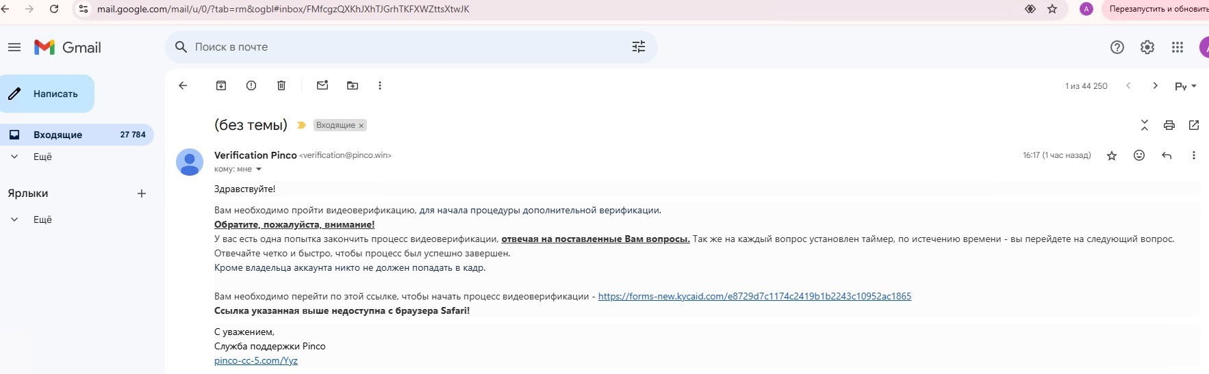The height and width of the screenshot is (374, 1209).
Task: Open the kycaid.com verification link
Action: pyautogui.click(x=754, y=296)
